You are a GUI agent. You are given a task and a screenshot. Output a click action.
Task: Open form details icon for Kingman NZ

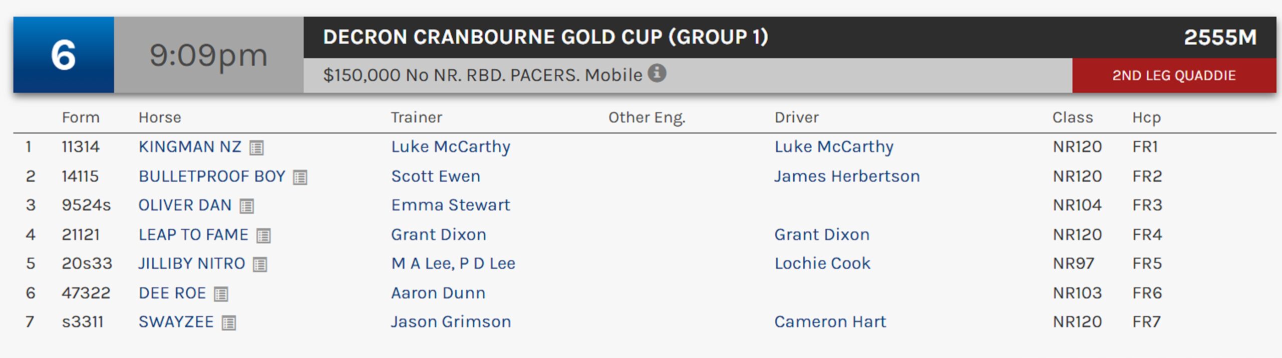[x=256, y=147]
